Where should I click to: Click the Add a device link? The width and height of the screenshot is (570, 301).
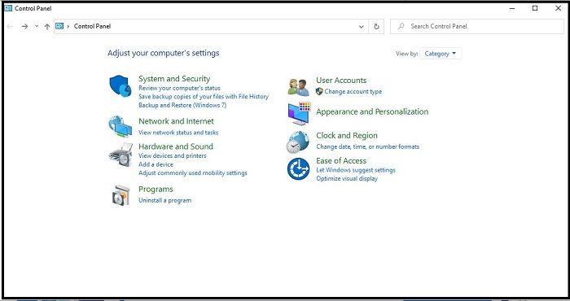(x=156, y=164)
